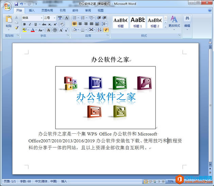Toggle underline formatting
The height and width of the screenshot is (186, 214).
(x=35, y=24)
